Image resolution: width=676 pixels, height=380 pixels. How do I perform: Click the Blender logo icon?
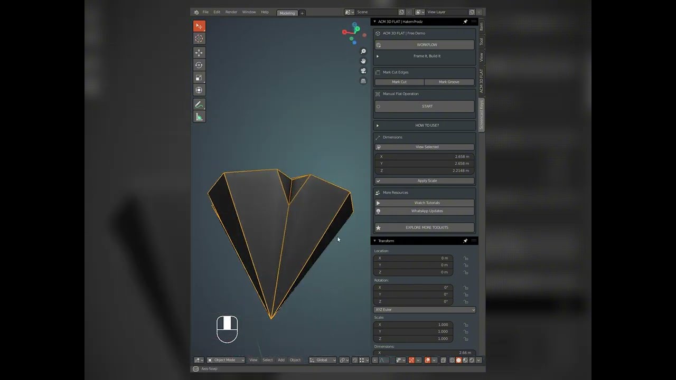pyautogui.click(x=196, y=12)
